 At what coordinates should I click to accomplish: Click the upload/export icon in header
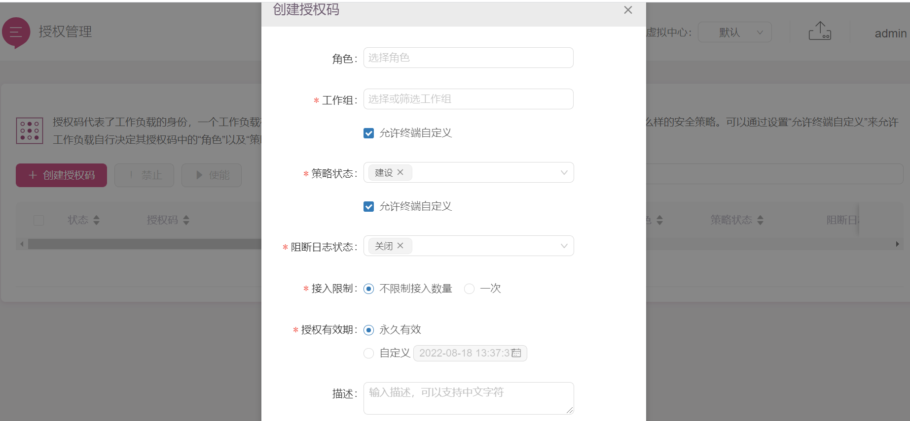coord(820,31)
